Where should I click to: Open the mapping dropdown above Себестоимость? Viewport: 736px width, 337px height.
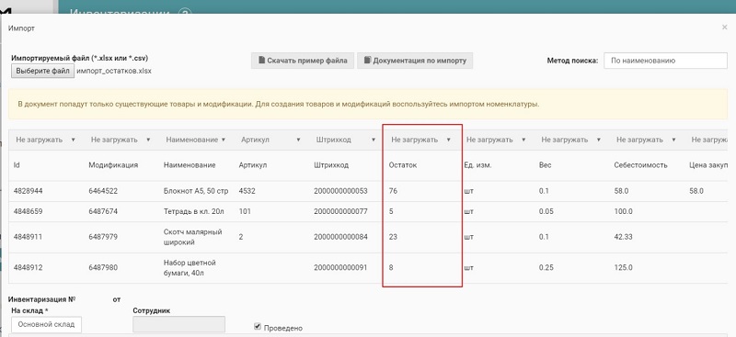(647, 140)
